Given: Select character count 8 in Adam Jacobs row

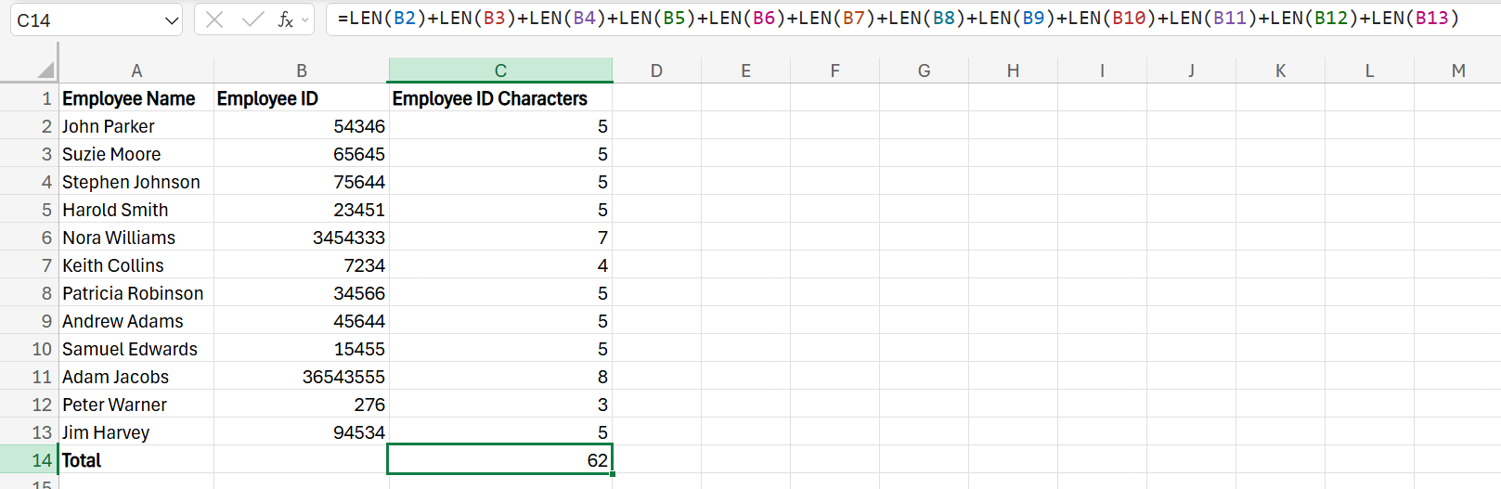Looking at the screenshot, I should point(500,377).
